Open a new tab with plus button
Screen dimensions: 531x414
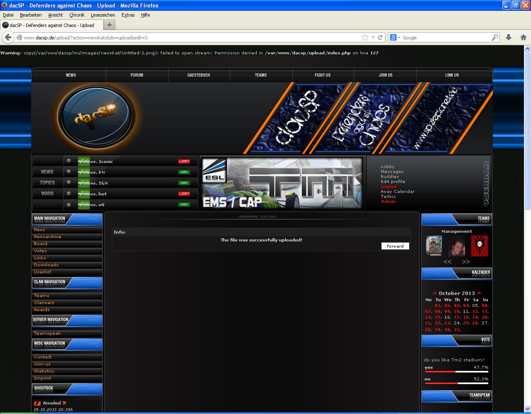point(109,25)
